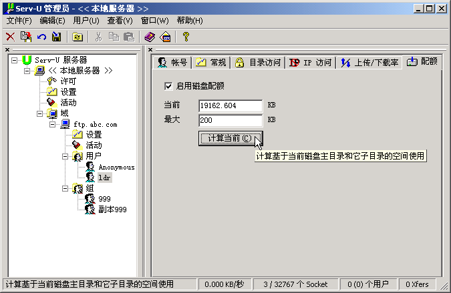The image size is (451, 293).
Task: Click the 当前 quota value field
Action: [x=231, y=105]
